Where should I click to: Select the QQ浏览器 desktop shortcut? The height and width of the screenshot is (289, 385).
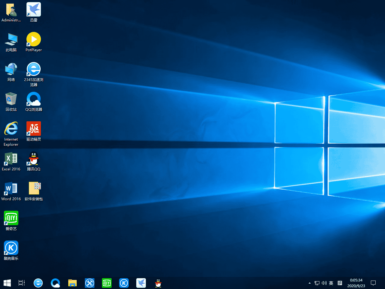click(x=34, y=102)
